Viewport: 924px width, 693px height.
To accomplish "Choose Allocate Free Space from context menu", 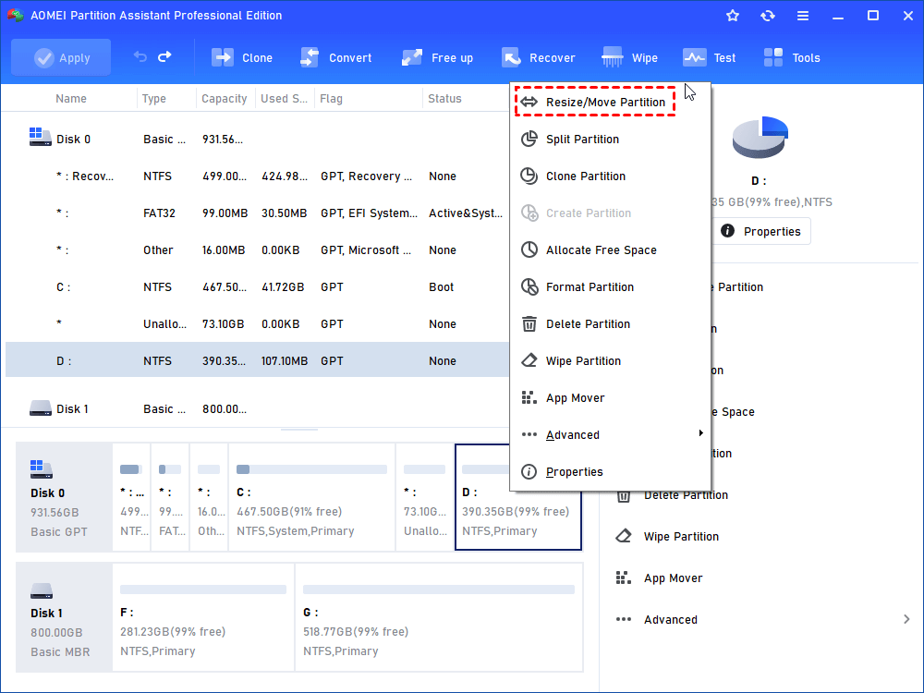I will (x=610, y=249).
